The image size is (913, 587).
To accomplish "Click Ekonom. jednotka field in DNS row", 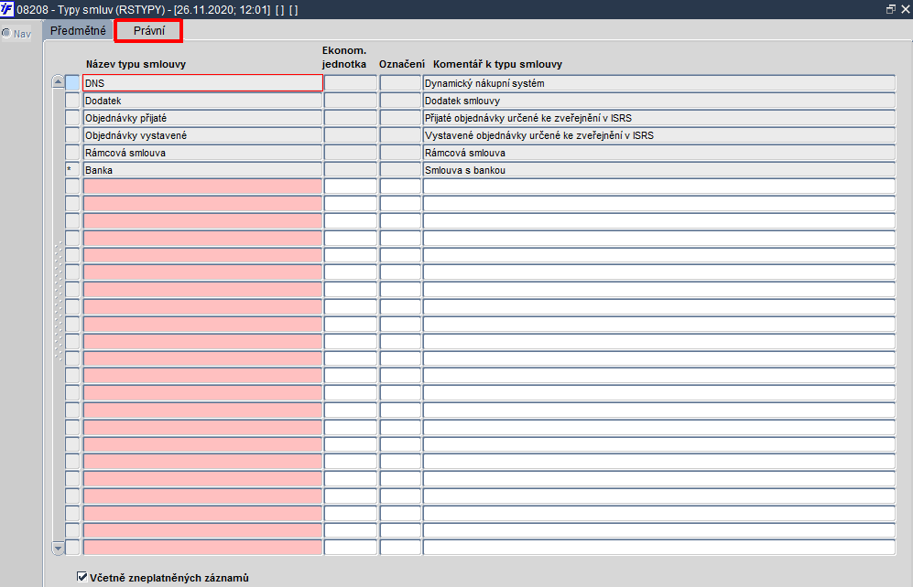I will (x=351, y=83).
